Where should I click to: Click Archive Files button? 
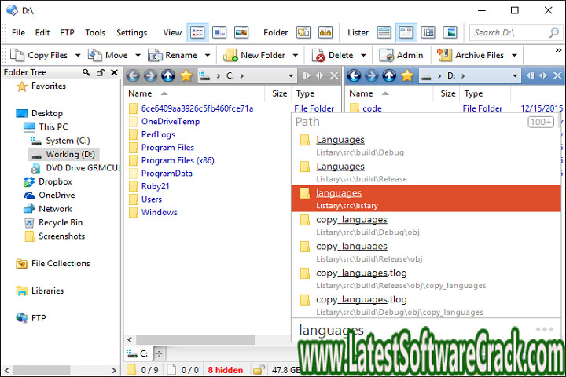471,55
